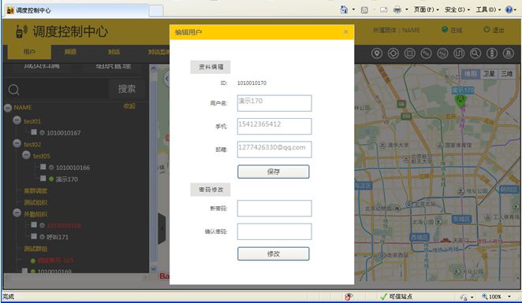
Task: Check the box beside 呼叫171
Action: (34, 236)
